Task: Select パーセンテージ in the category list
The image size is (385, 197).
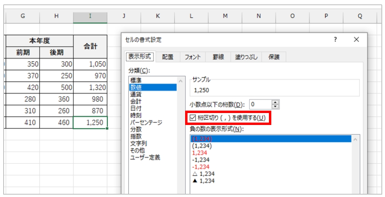Action: [153, 122]
